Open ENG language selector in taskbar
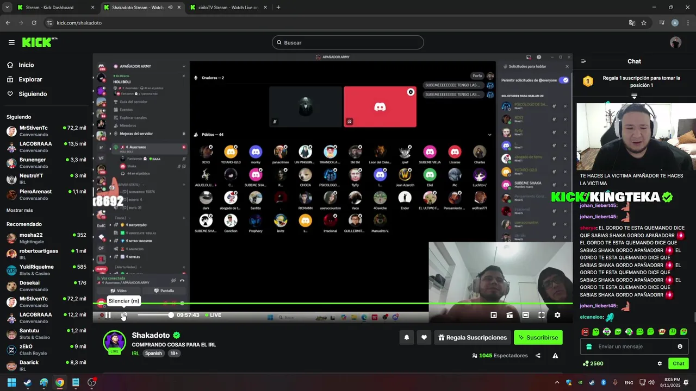 pyautogui.click(x=629, y=382)
